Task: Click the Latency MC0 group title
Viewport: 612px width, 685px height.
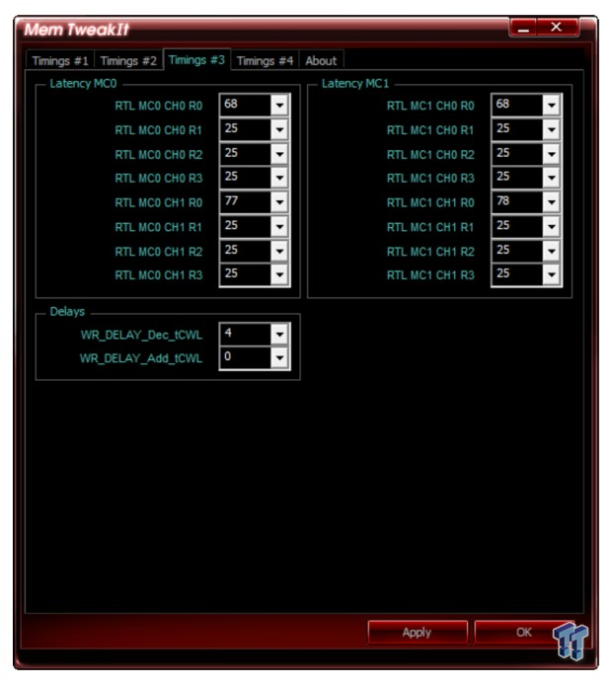Action: click(83, 84)
